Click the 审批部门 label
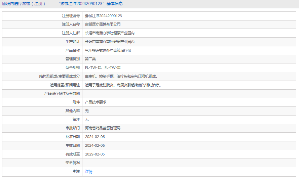 click(x=73, y=128)
